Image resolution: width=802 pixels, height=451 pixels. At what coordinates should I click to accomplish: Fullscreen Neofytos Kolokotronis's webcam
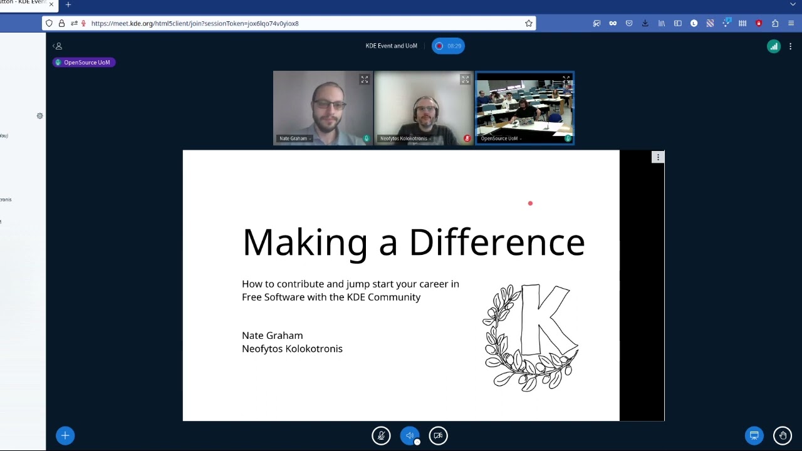point(465,80)
